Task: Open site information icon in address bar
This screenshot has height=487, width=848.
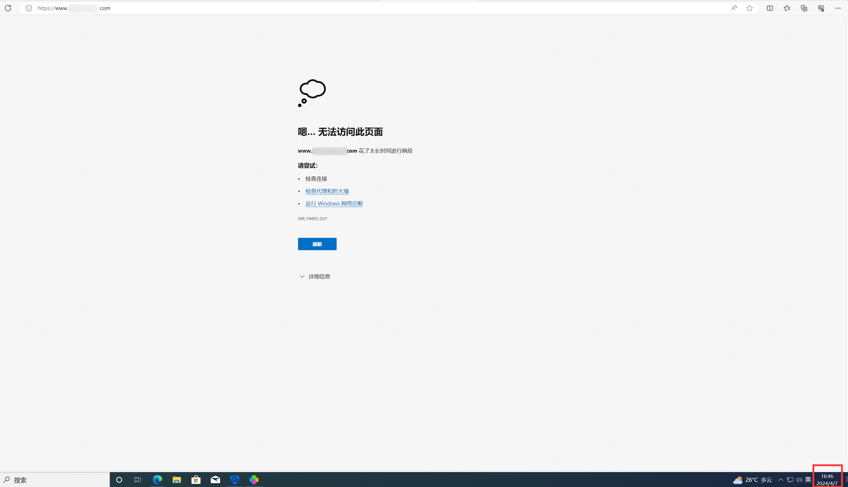Action: click(29, 8)
